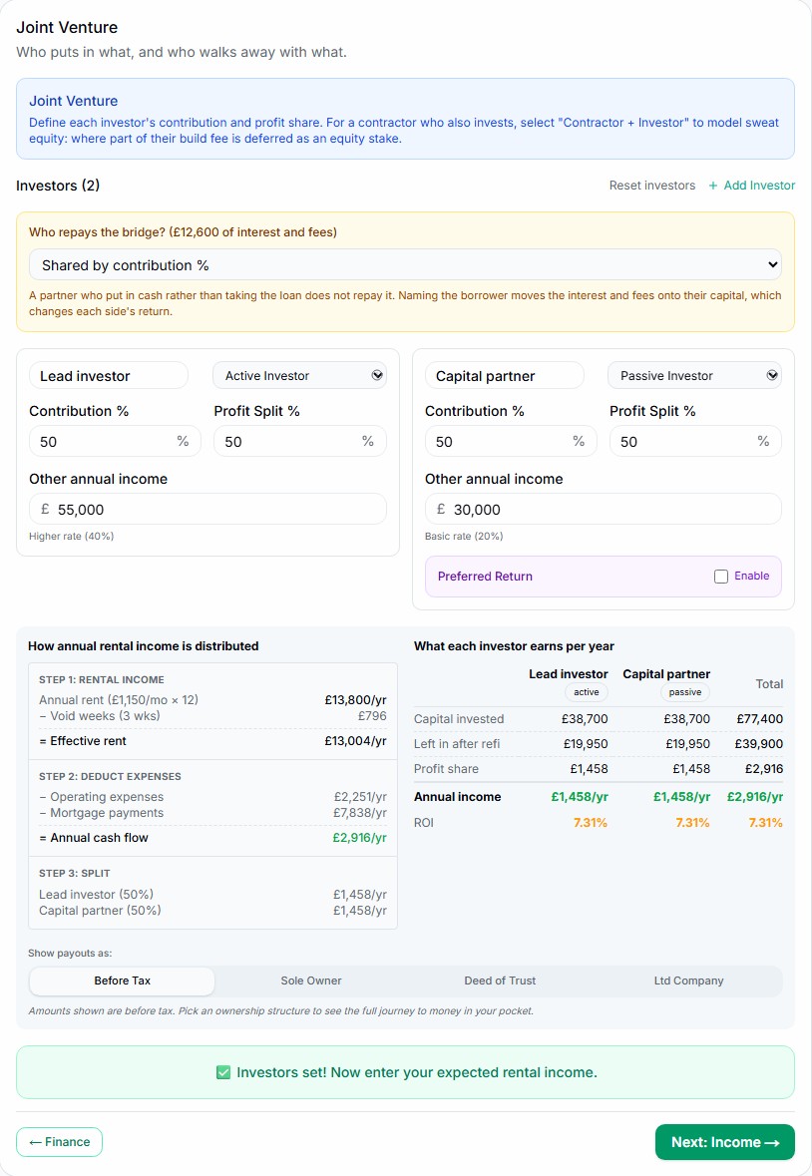Open the 'Who repays the bridge' dropdown
The width and height of the screenshot is (812, 1176).
coord(406,264)
